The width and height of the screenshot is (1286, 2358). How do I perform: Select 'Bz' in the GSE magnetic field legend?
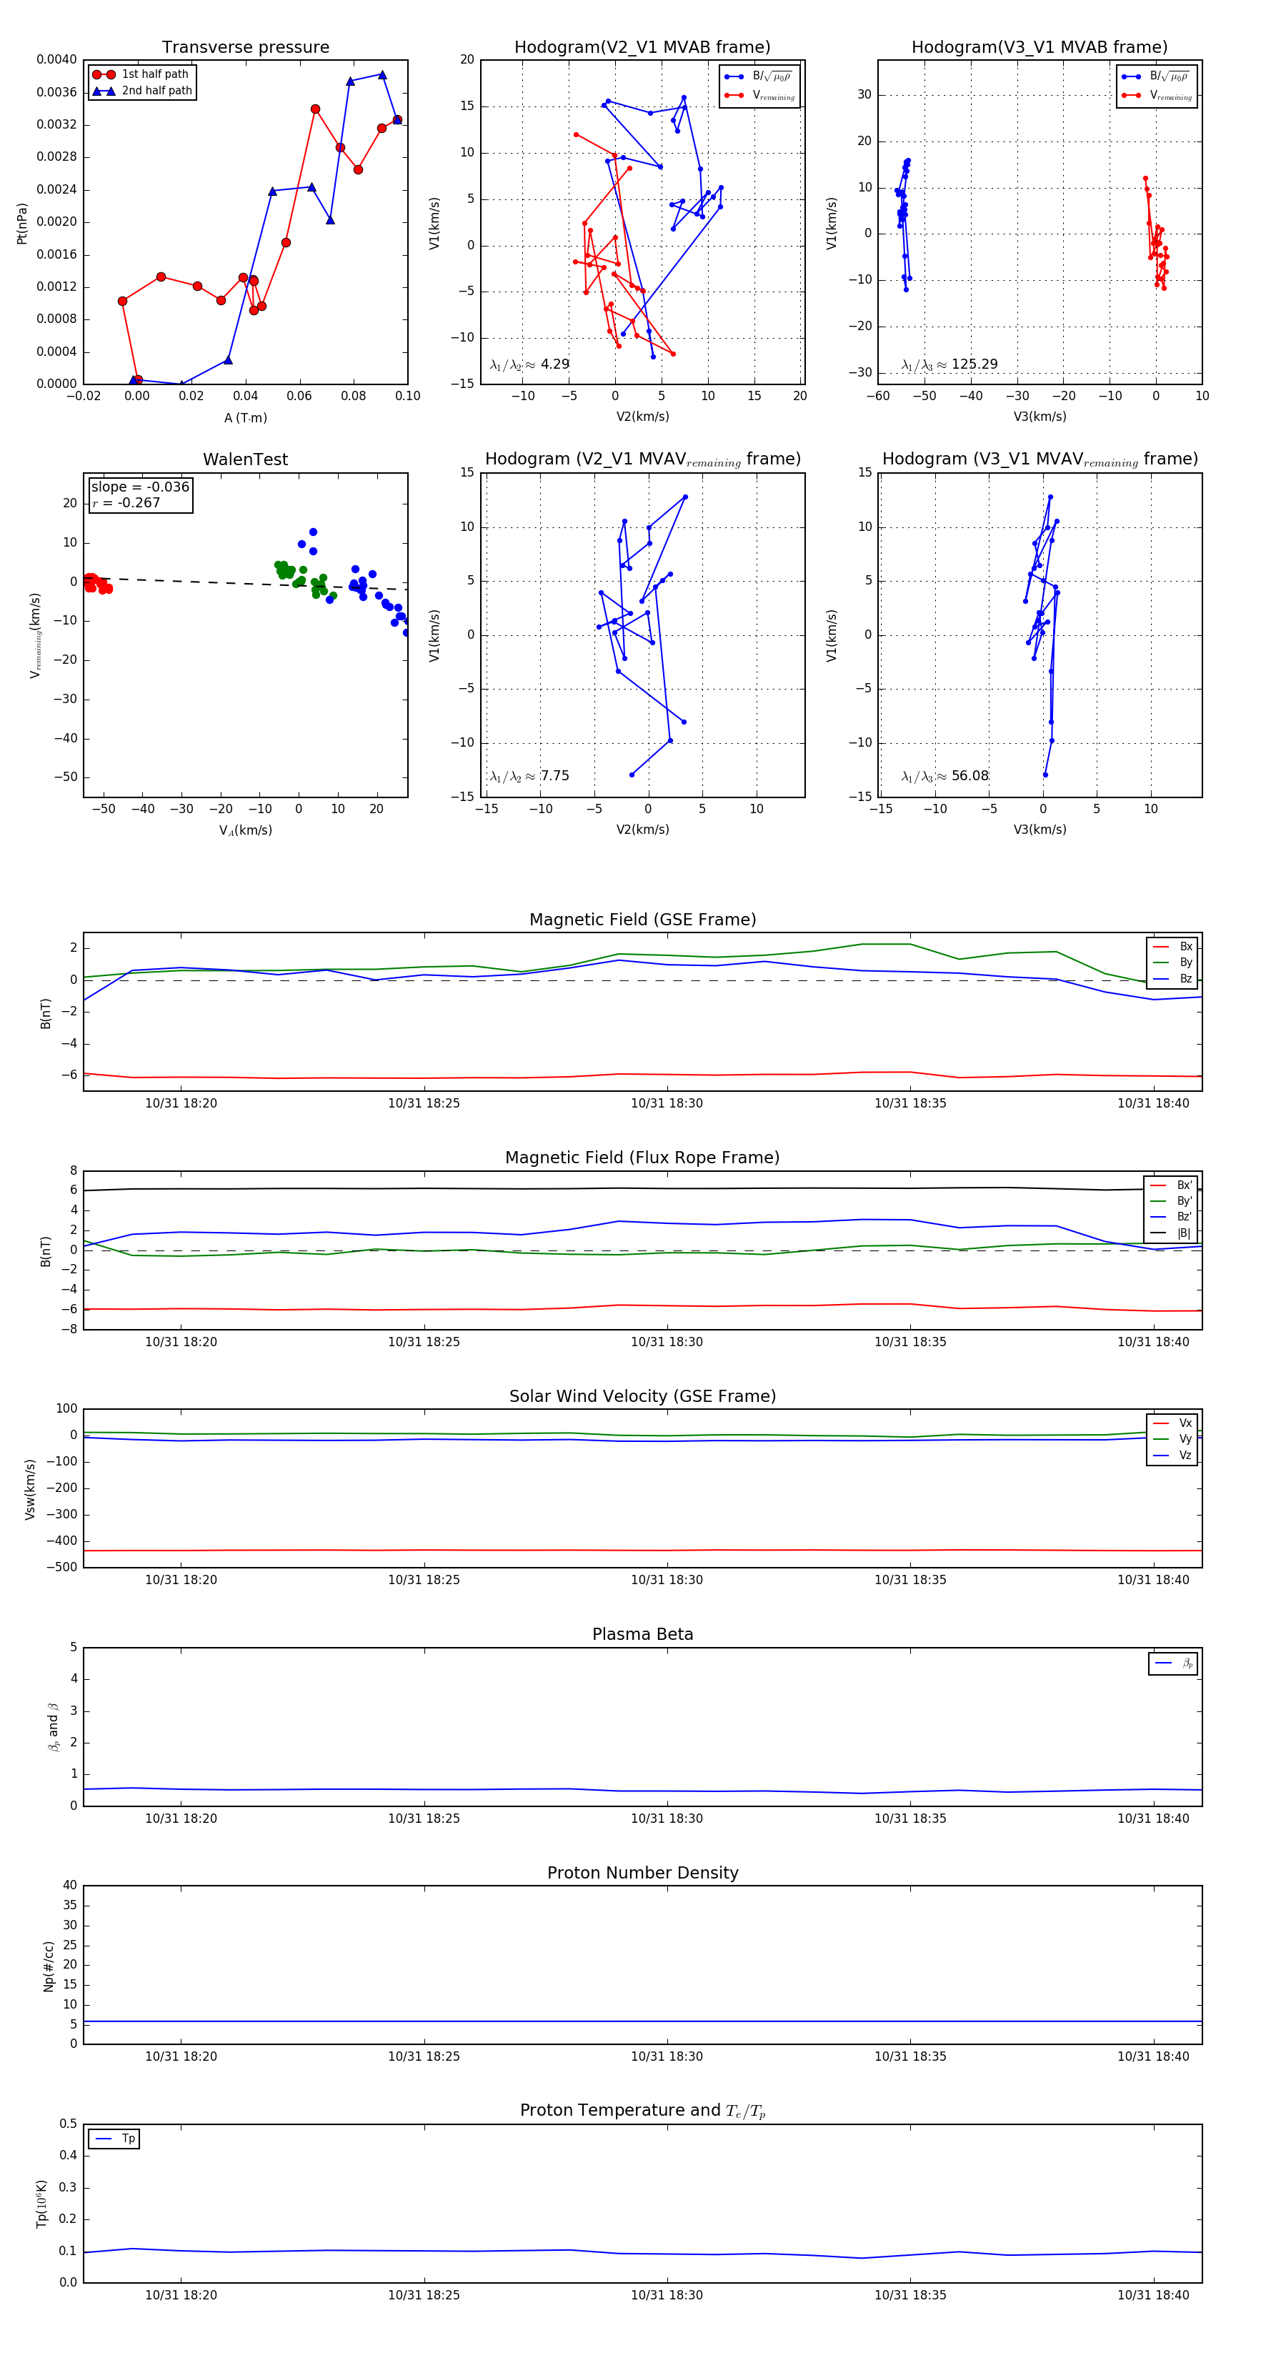coord(1172,978)
